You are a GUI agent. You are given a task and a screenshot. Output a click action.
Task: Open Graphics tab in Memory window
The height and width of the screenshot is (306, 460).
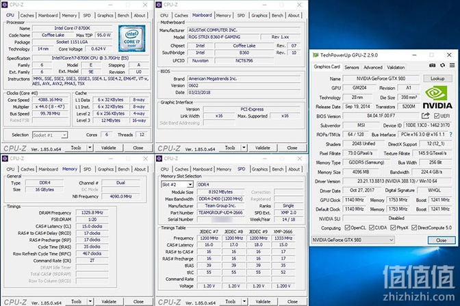[x=105, y=169]
